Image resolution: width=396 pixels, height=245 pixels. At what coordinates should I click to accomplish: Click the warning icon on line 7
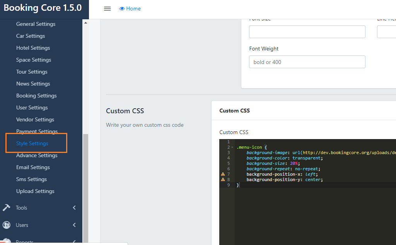[223, 174]
